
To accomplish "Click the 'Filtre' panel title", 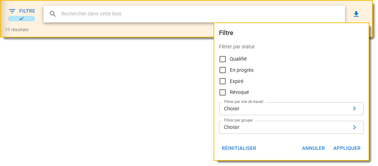I will (x=226, y=33).
